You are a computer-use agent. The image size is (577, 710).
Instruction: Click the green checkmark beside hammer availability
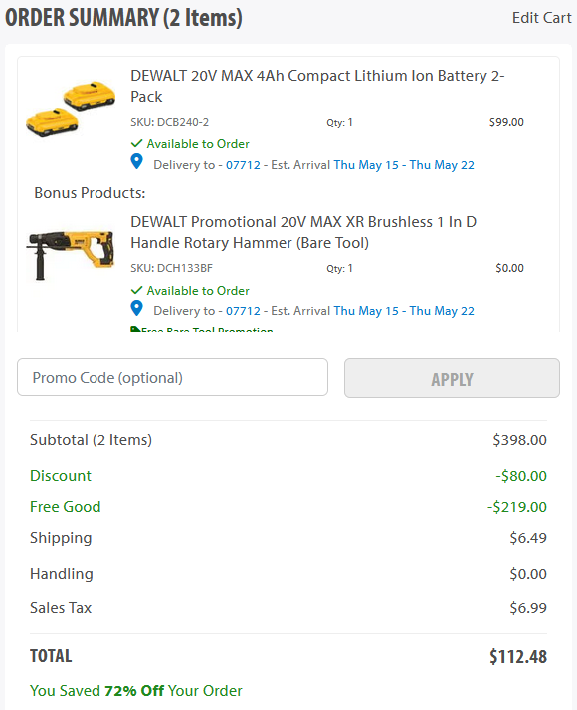[136, 290]
